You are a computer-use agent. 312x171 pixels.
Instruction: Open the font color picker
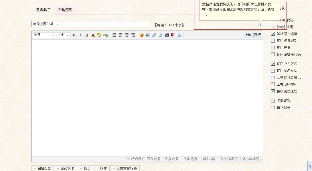coord(93,35)
